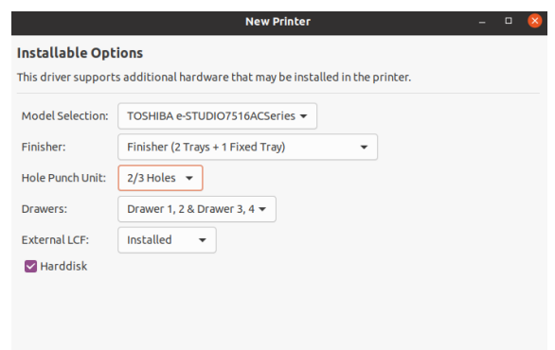Click the arrow next to Installed
This screenshot has height=350, width=555.
coord(203,240)
